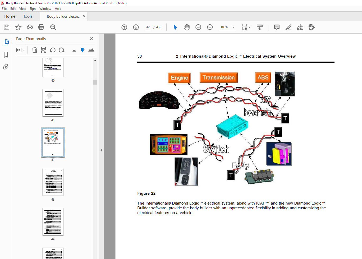Open the Edit menu
Viewport: 362px width, 259px height.
tap(13, 9)
